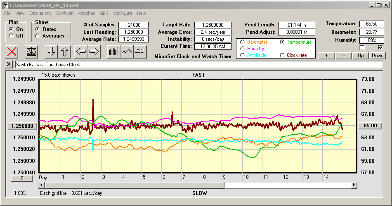
Task: Click the Pend Adjust field
Action: (x=297, y=32)
